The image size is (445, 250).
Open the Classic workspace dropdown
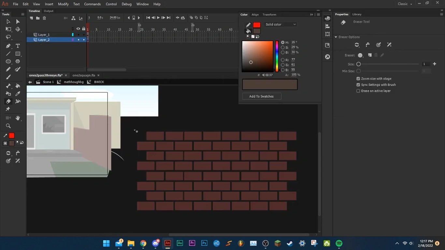405,4
